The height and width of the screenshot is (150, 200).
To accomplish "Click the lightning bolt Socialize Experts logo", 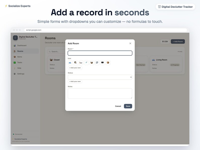I will tap(6, 6).
